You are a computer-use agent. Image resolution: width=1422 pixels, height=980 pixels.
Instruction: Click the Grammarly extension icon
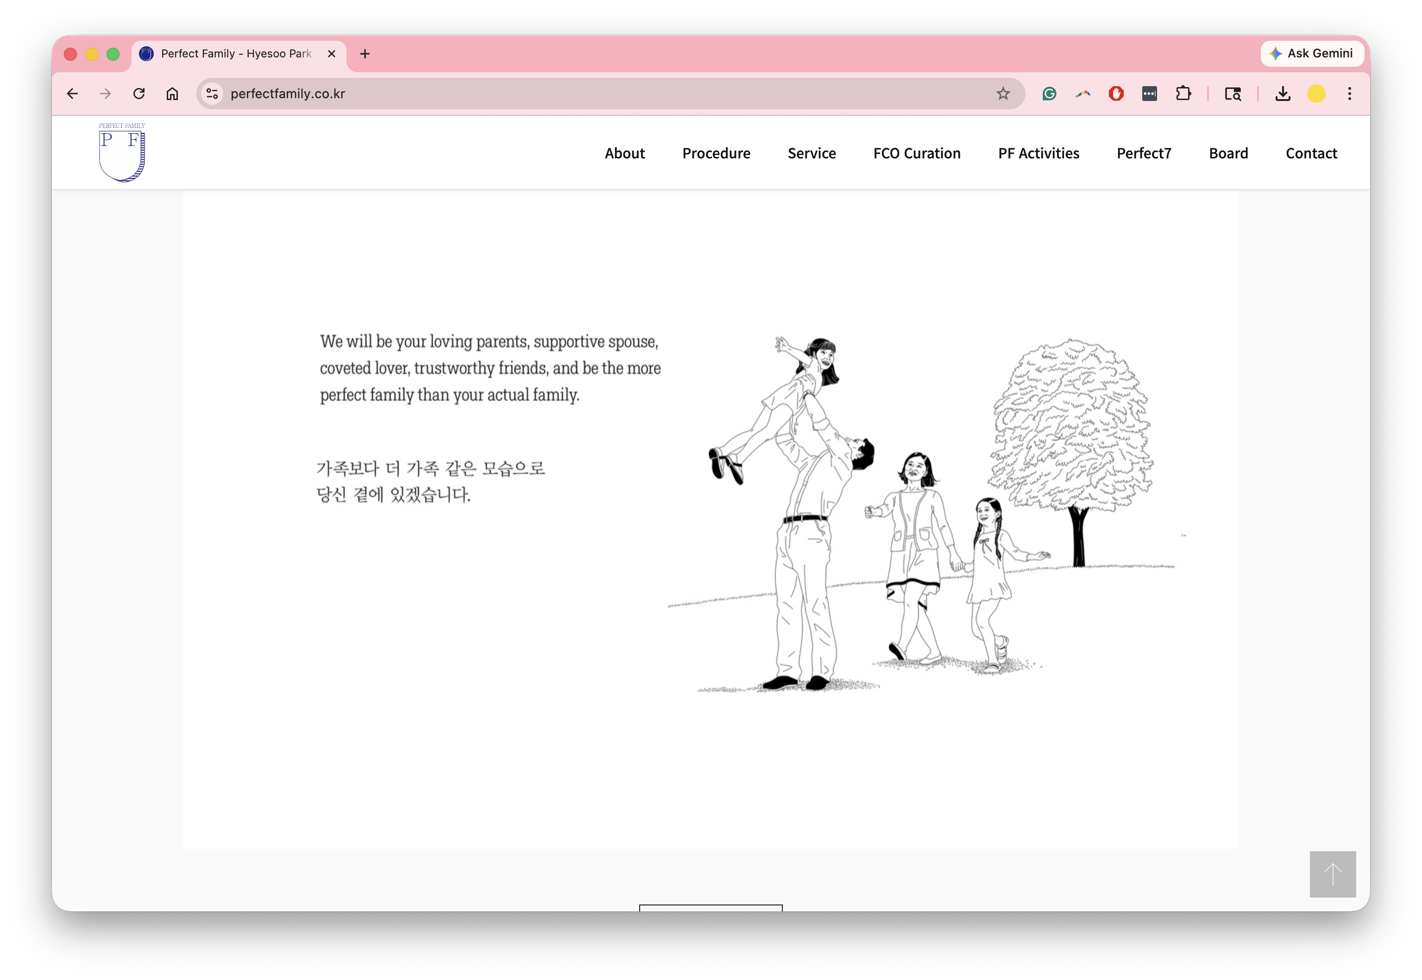(x=1049, y=94)
